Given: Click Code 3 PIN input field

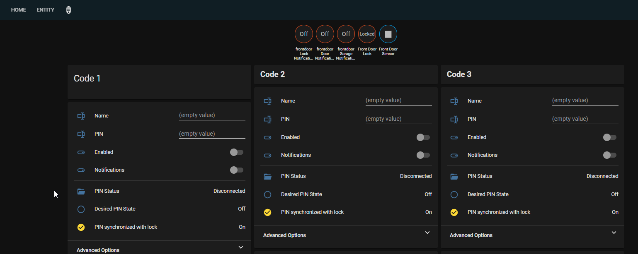Looking at the screenshot, I should (x=585, y=119).
